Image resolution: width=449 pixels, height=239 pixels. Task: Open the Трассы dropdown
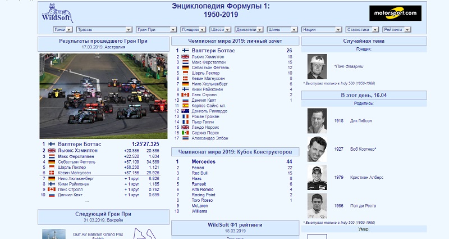tap(103, 30)
